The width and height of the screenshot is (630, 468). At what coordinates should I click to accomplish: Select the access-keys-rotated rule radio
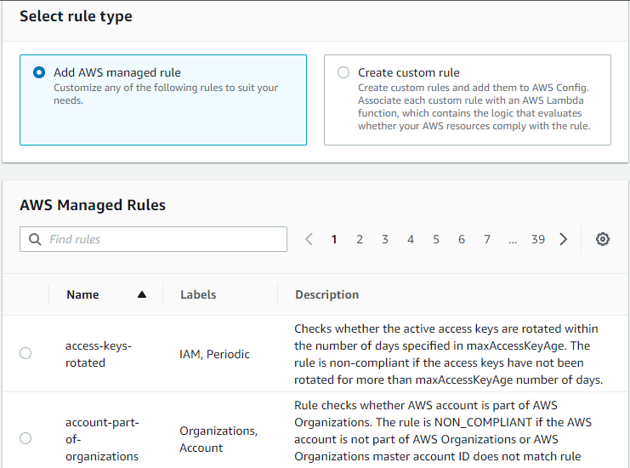pos(26,353)
